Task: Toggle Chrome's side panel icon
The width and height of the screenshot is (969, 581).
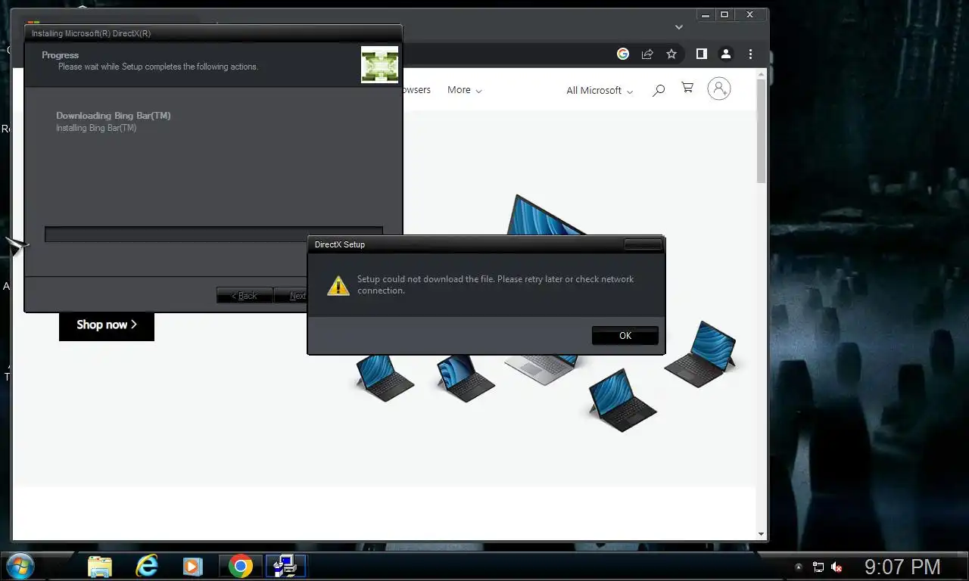Action: tap(701, 54)
